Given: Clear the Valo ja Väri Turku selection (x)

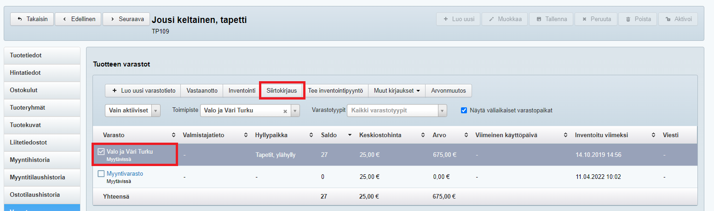Looking at the screenshot, I should click(285, 111).
